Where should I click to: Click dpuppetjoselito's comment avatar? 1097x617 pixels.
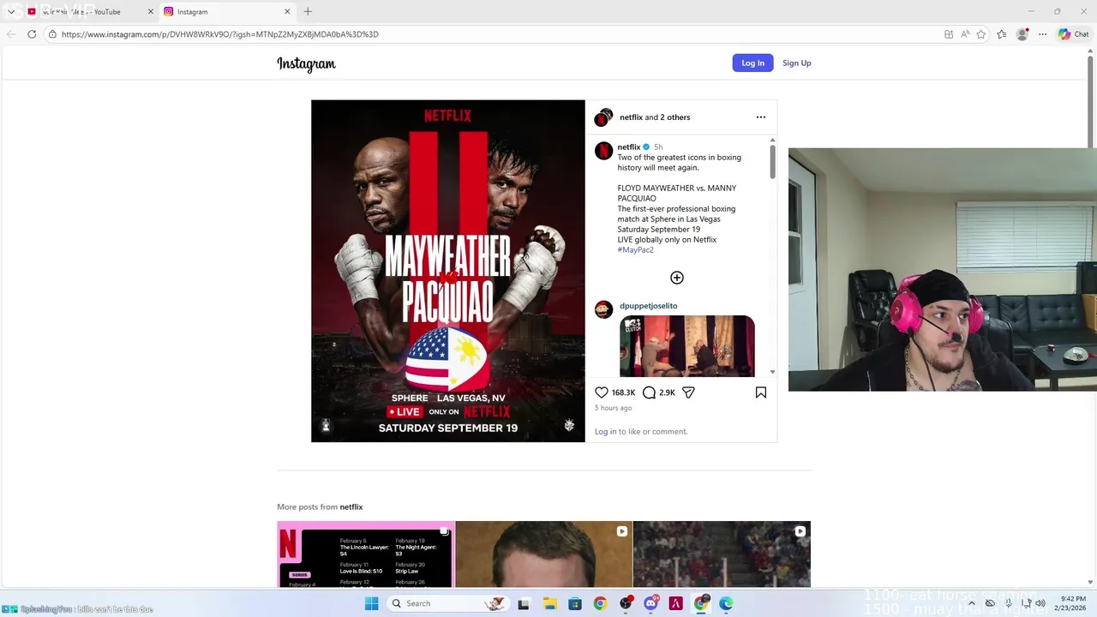(603, 308)
